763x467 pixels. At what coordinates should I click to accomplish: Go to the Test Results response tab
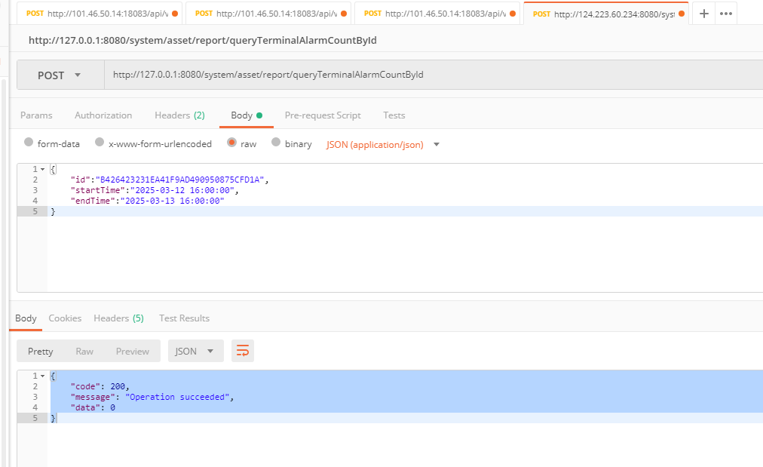[x=184, y=318]
